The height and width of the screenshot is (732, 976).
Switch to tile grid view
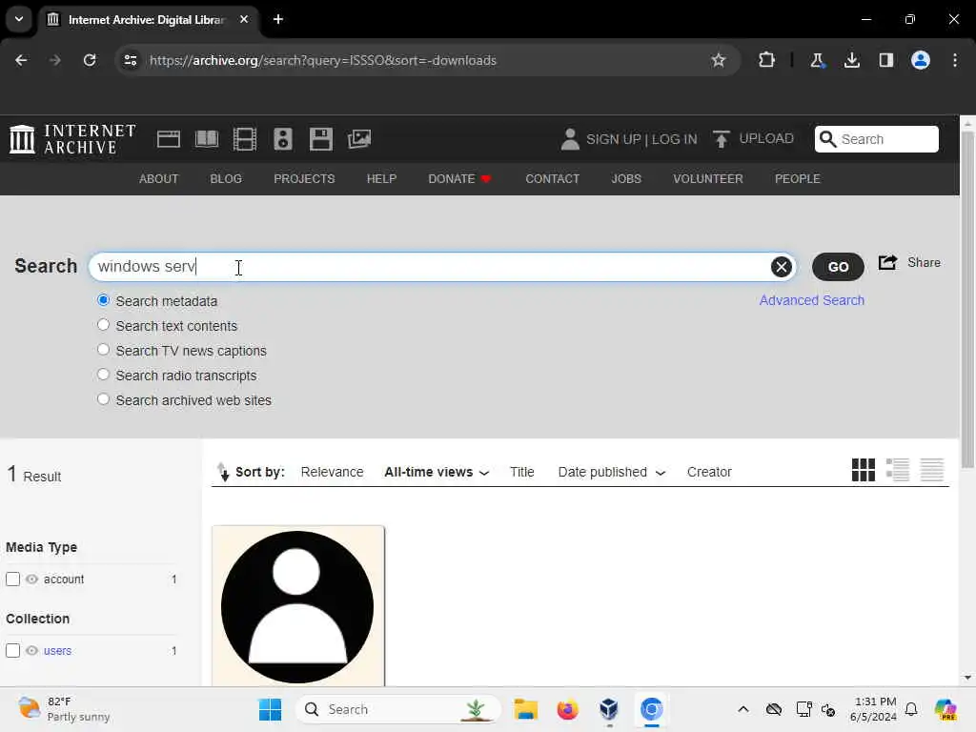coord(864,470)
